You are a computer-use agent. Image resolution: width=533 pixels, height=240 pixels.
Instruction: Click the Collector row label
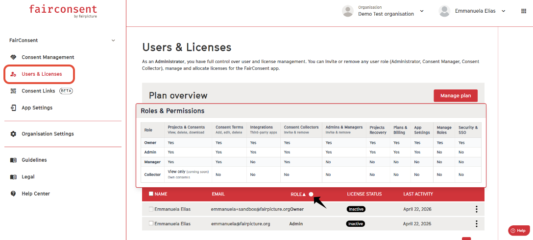(152, 175)
